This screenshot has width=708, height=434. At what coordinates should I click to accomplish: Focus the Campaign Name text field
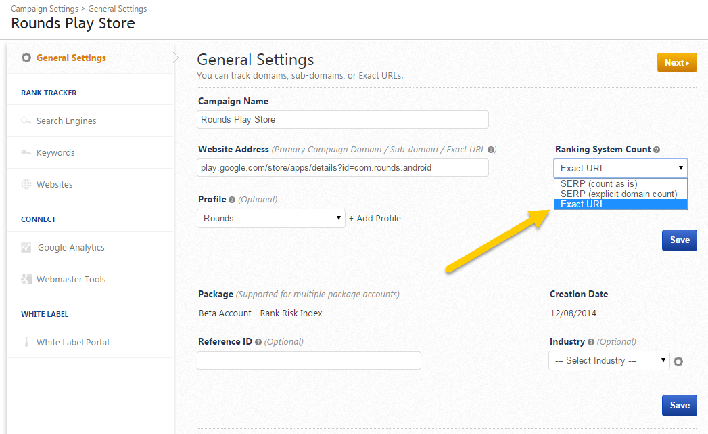tap(343, 120)
